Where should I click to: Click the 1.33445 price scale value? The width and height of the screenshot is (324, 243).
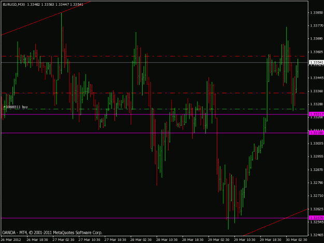tap(317, 78)
